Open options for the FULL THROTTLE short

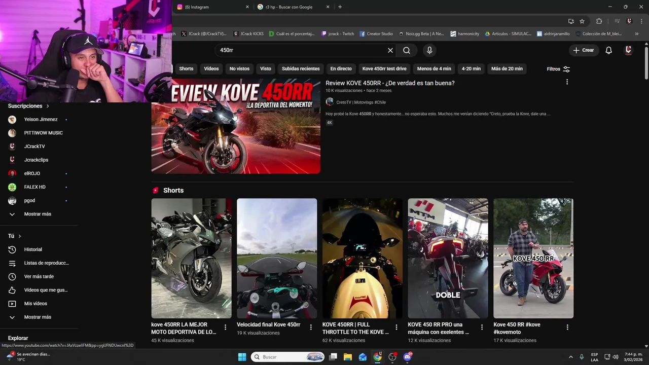[x=396, y=327]
